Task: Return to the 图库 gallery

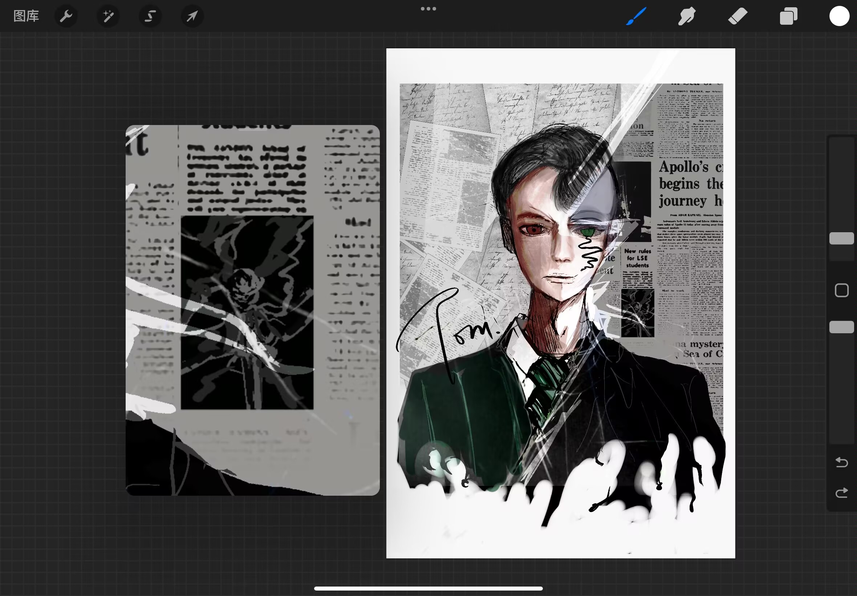Action: coord(26,16)
